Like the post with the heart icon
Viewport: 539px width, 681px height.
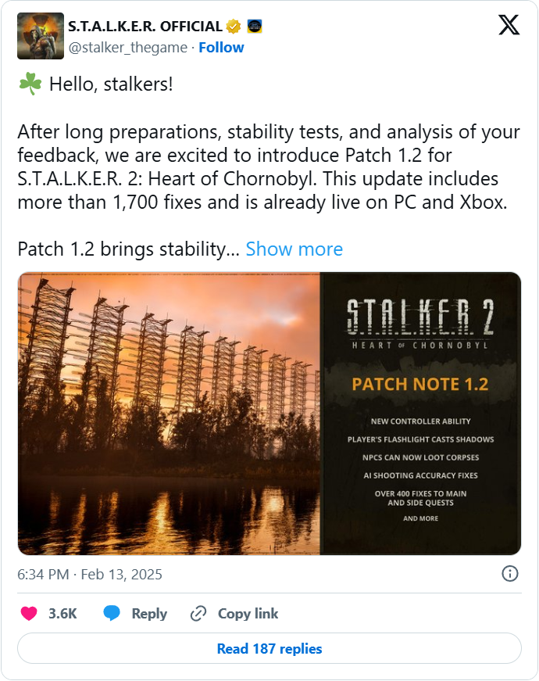(29, 614)
